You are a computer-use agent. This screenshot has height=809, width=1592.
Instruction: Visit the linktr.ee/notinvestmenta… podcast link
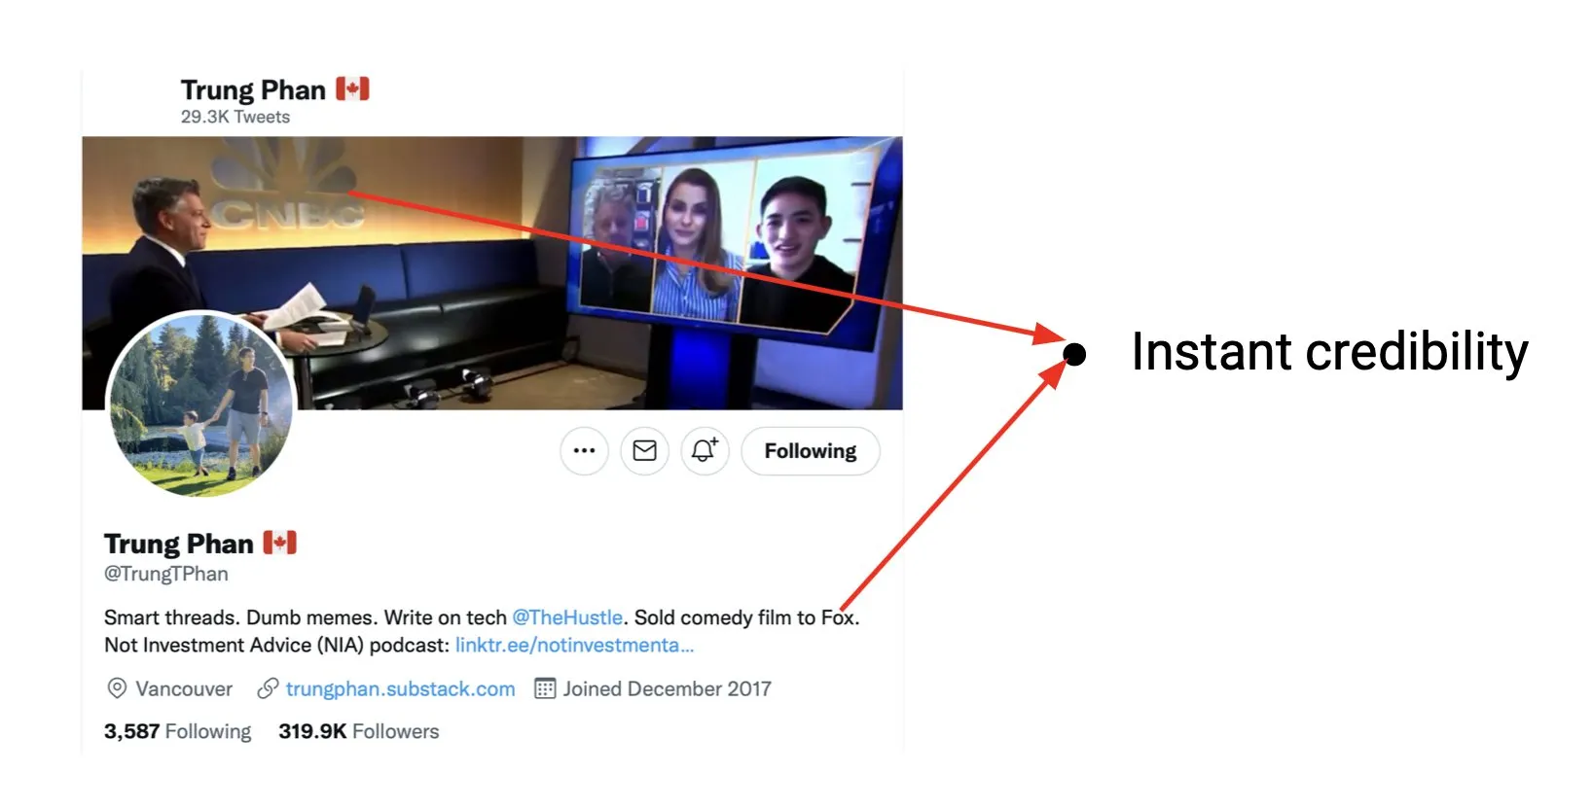click(574, 645)
